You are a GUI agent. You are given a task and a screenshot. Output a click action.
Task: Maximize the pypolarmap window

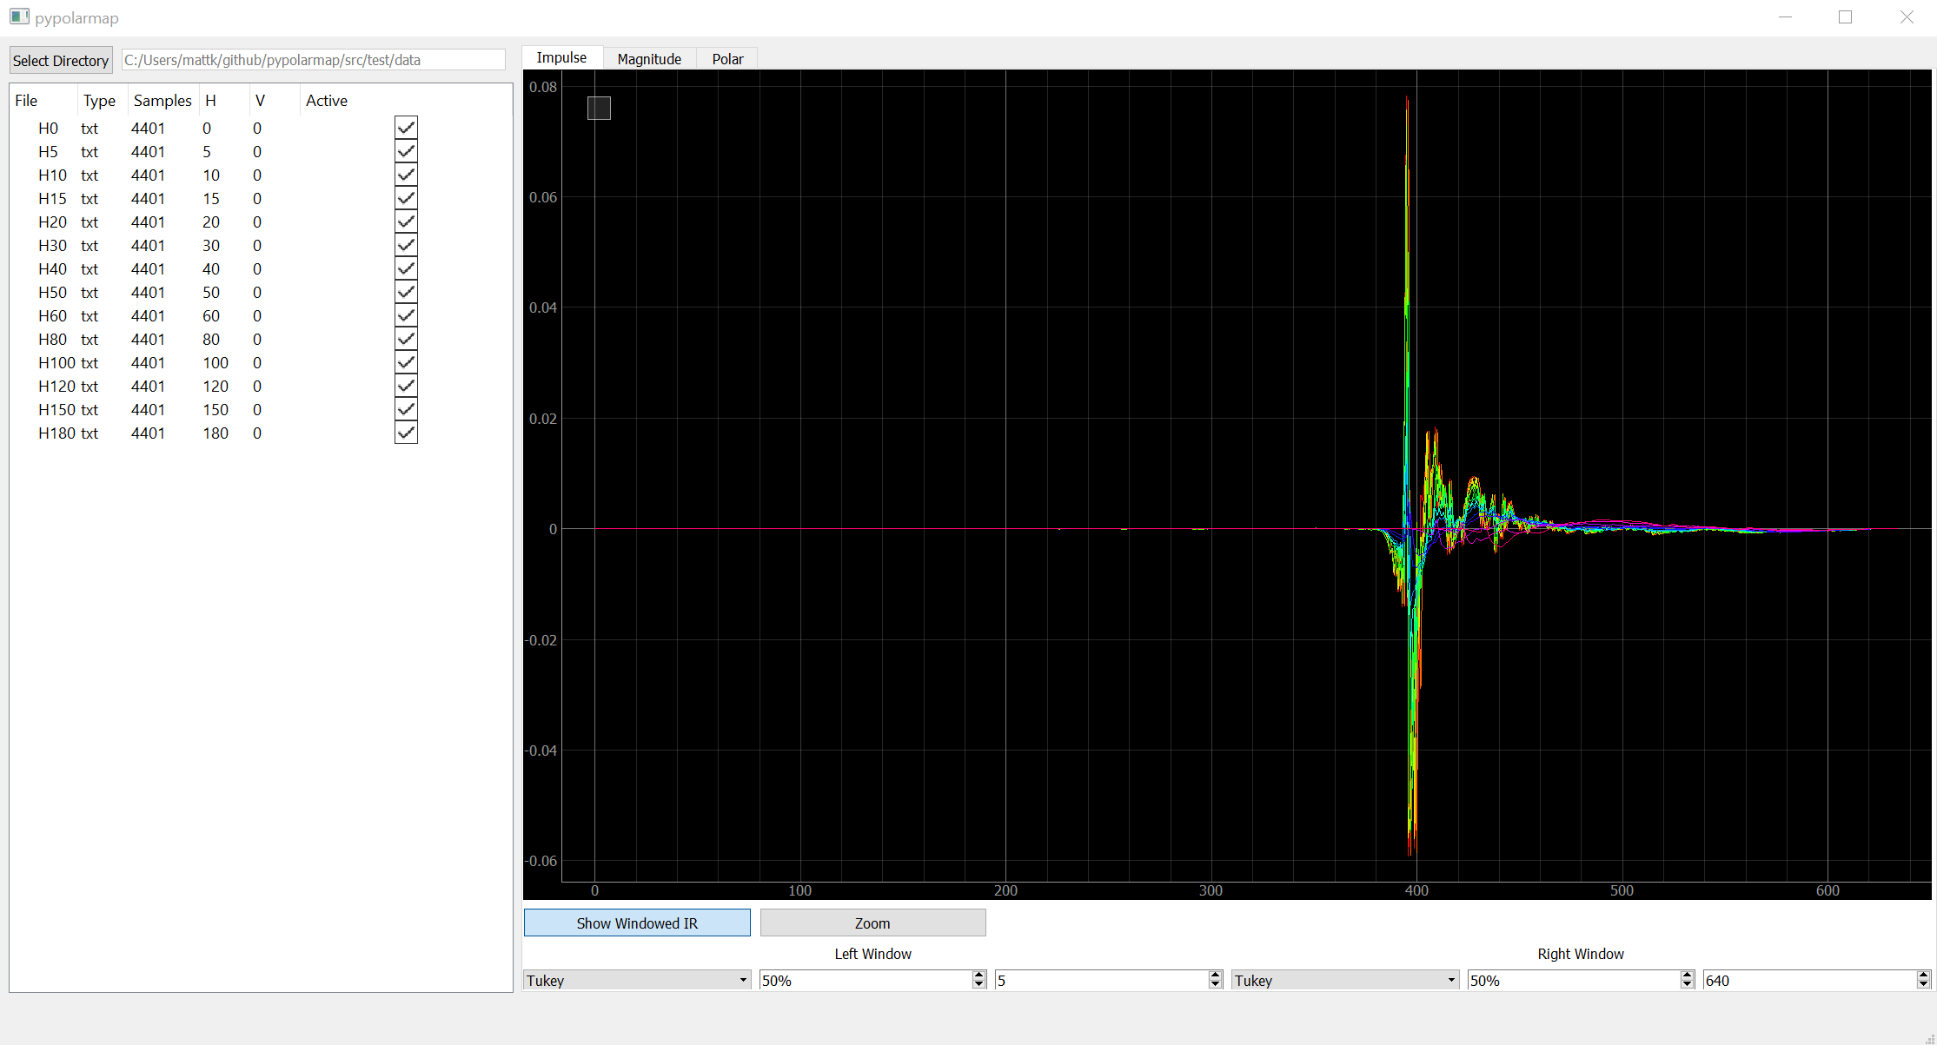click(1845, 17)
